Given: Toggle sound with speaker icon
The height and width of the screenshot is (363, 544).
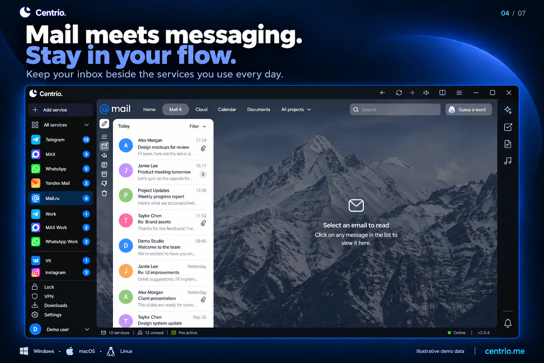Looking at the screenshot, I should click(426, 93).
